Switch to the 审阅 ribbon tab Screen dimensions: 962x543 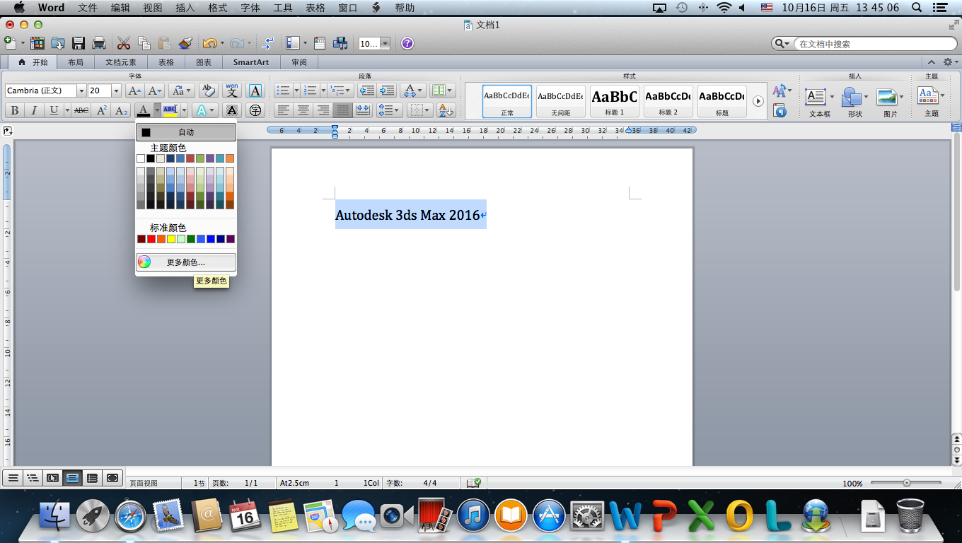pos(299,62)
